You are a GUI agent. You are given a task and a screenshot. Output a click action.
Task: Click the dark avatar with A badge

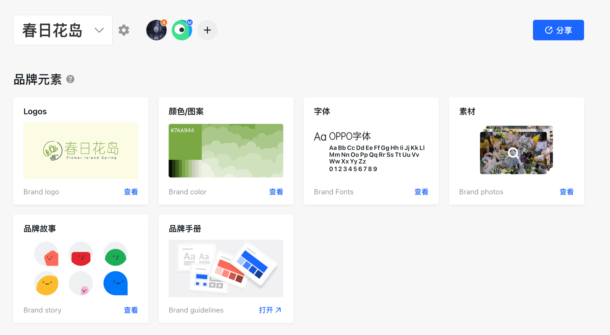click(x=156, y=30)
